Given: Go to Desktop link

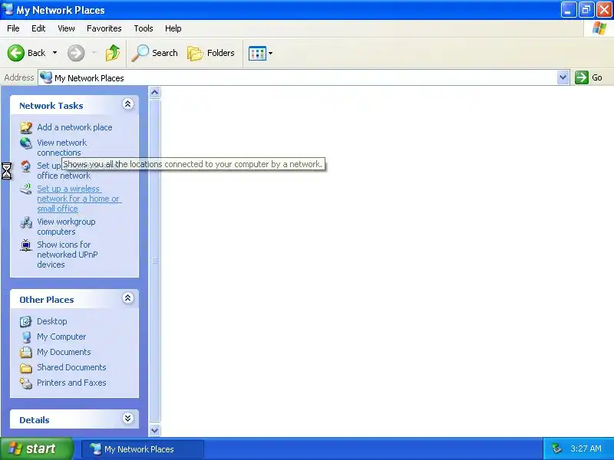Looking at the screenshot, I should [x=51, y=321].
